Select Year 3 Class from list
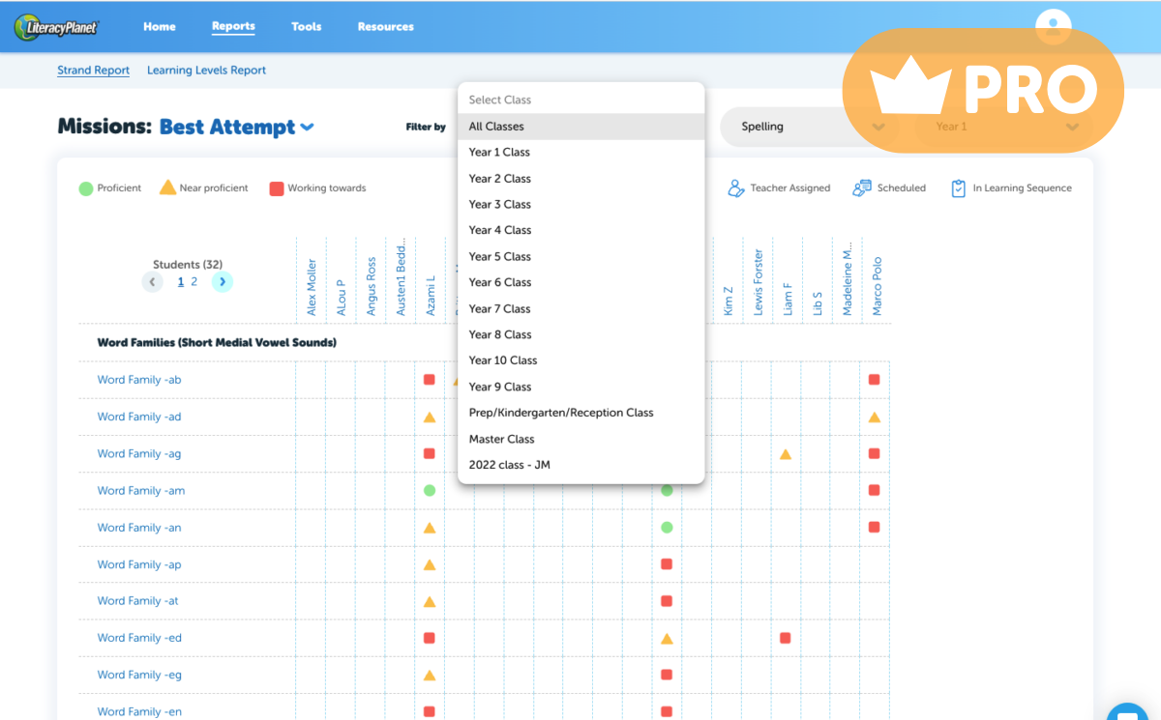 click(499, 204)
